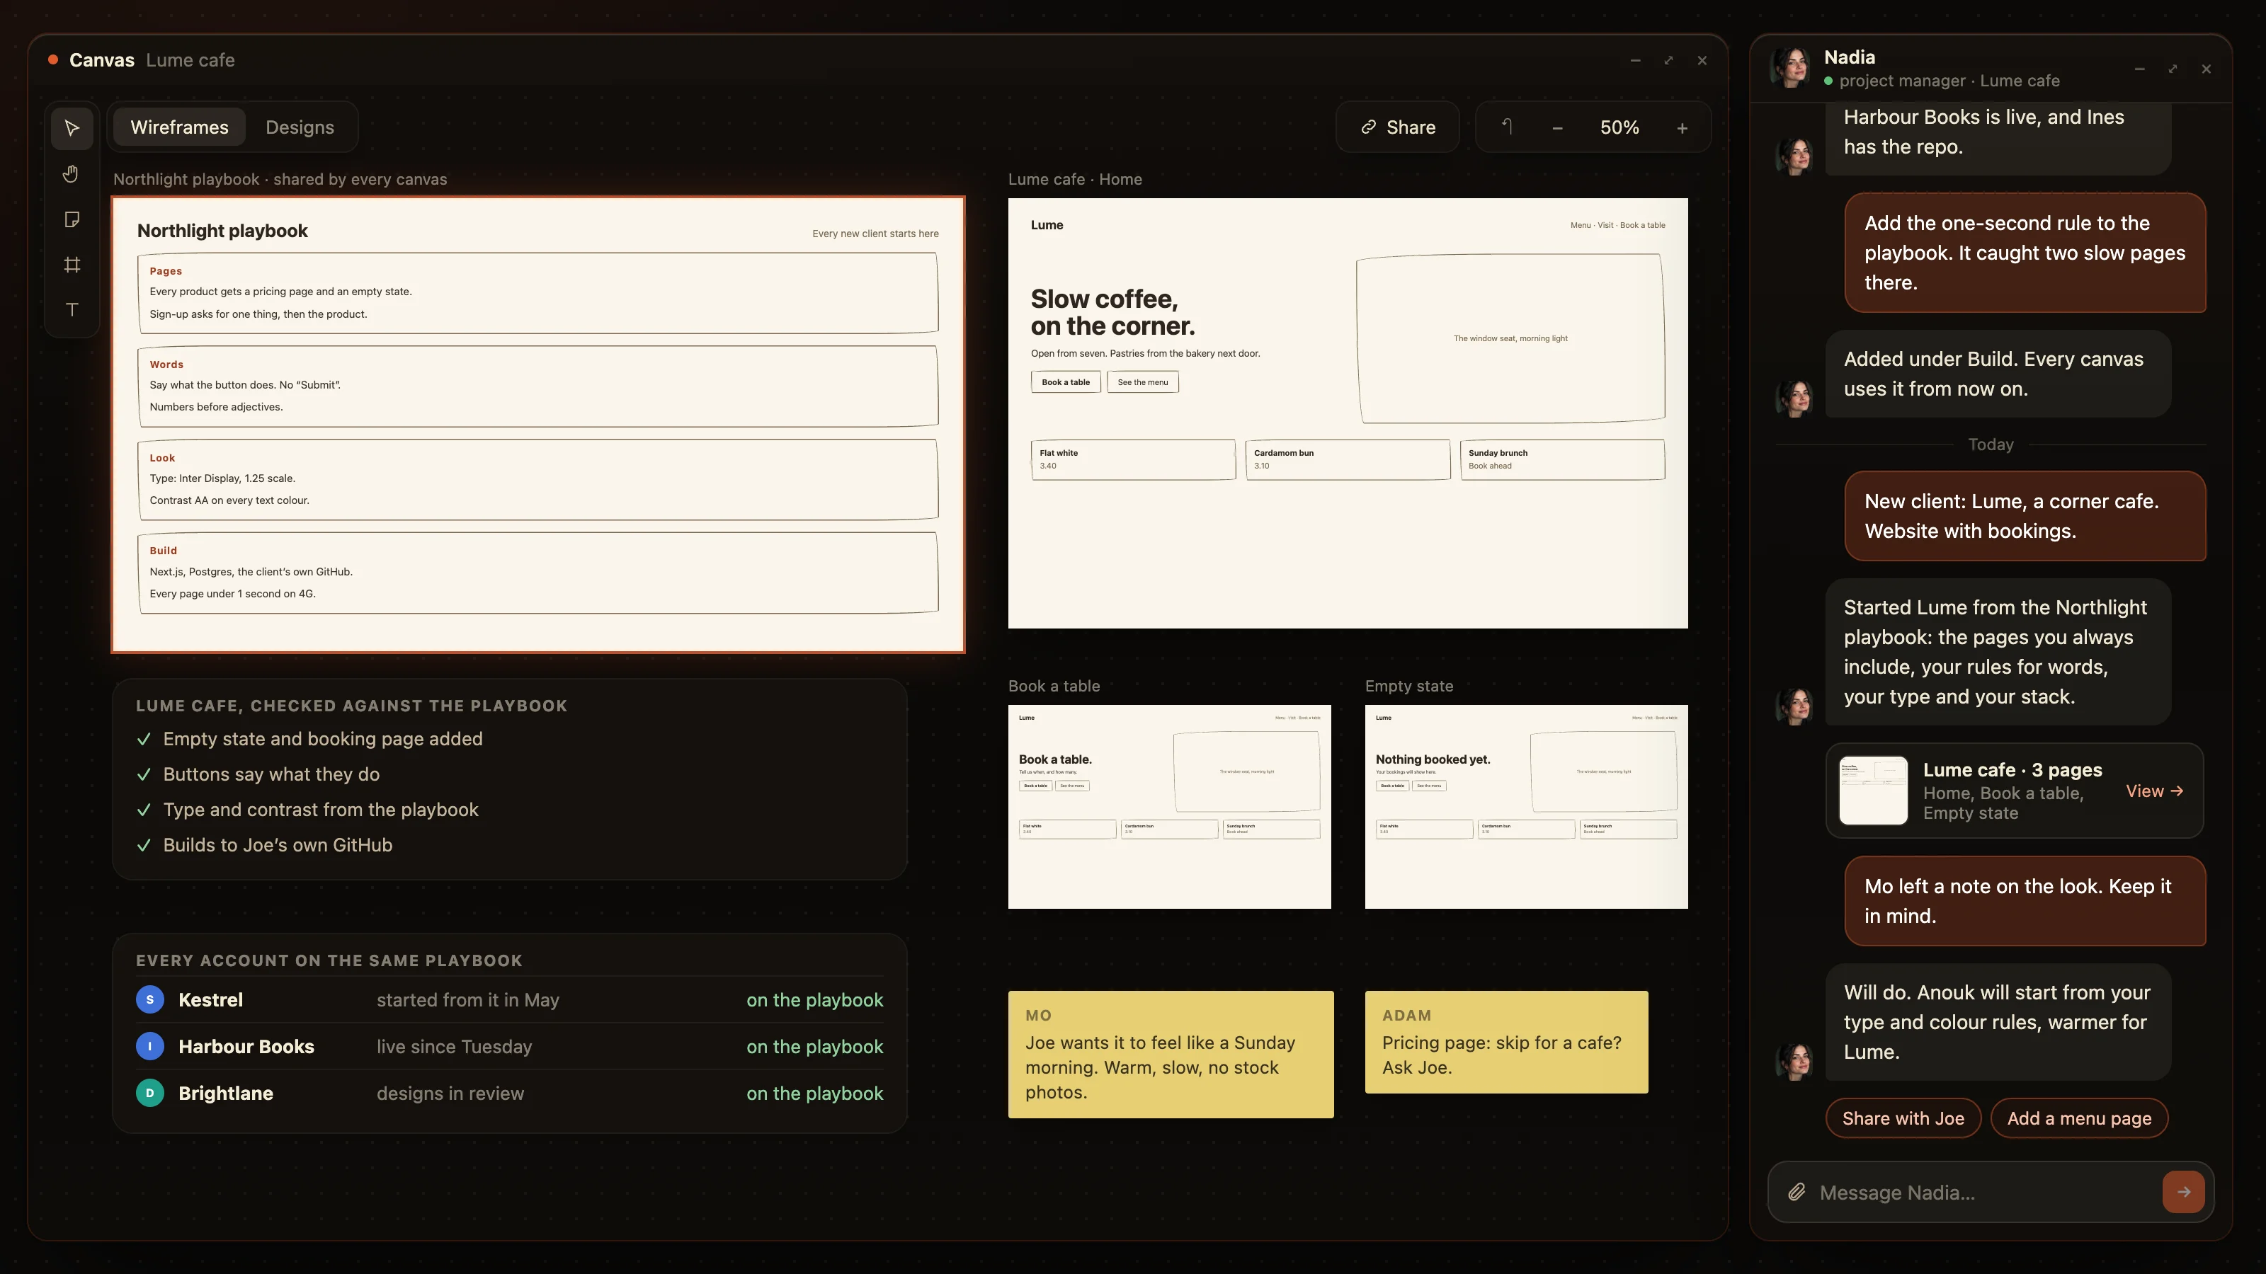2266x1274 pixels.
Task: Send message with the arrow button
Action: [x=2183, y=1192]
